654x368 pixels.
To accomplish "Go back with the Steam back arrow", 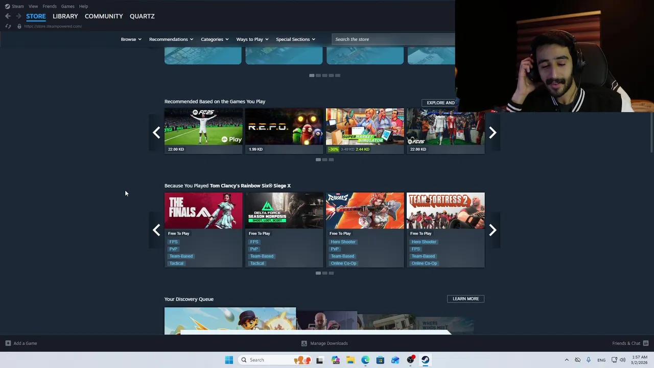I will [x=8, y=16].
